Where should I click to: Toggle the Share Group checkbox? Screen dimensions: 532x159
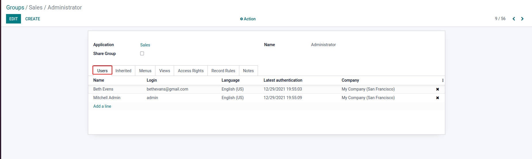[142, 54]
